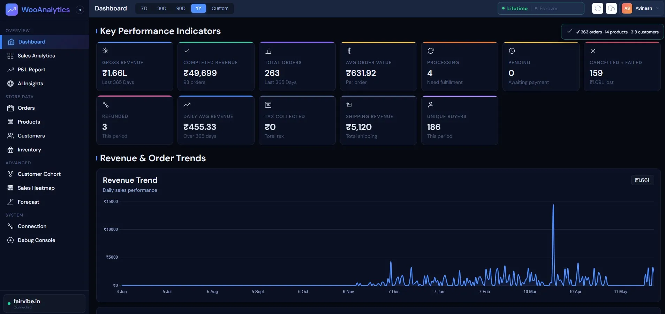This screenshot has width=665, height=314.
Task: Click the 'Revenue & Order Trends' heading
Action: coord(153,158)
